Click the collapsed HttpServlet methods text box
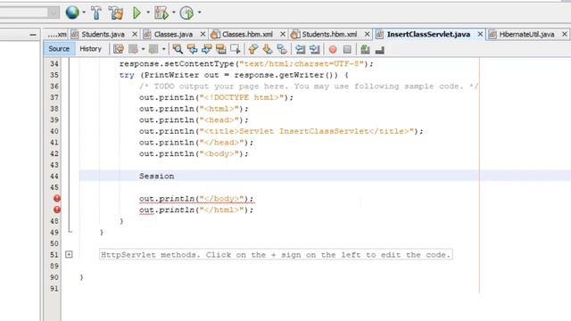 (x=276, y=255)
